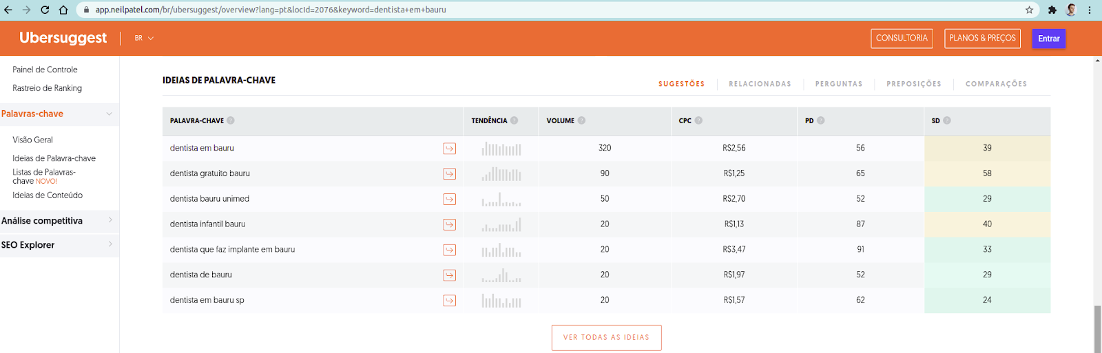The height and width of the screenshot is (353, 1102).
Task: Go forward in browser history
Action: point(26,10)
